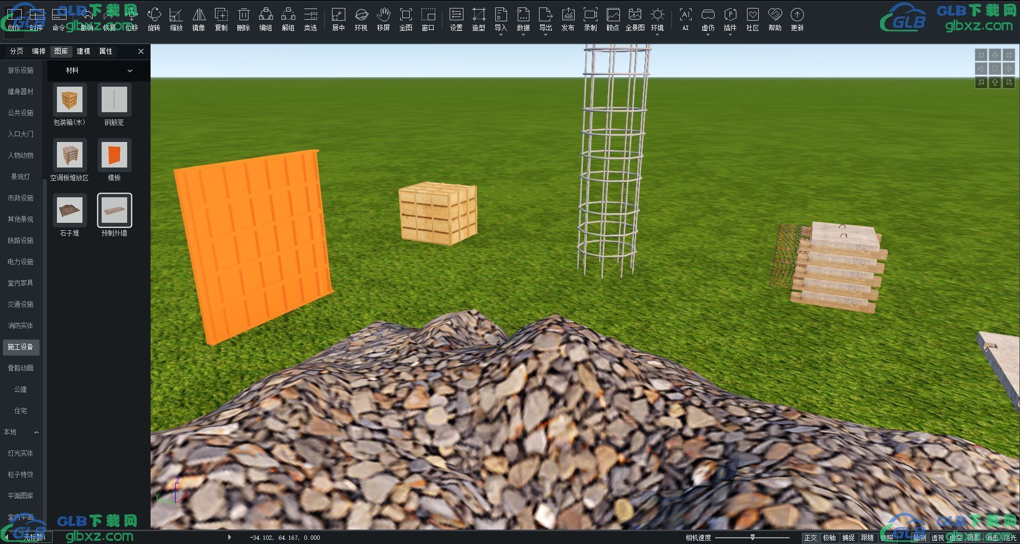
Task: Select the 钢筋笼 rebar cage thumbnail
Action: point(114,100)
